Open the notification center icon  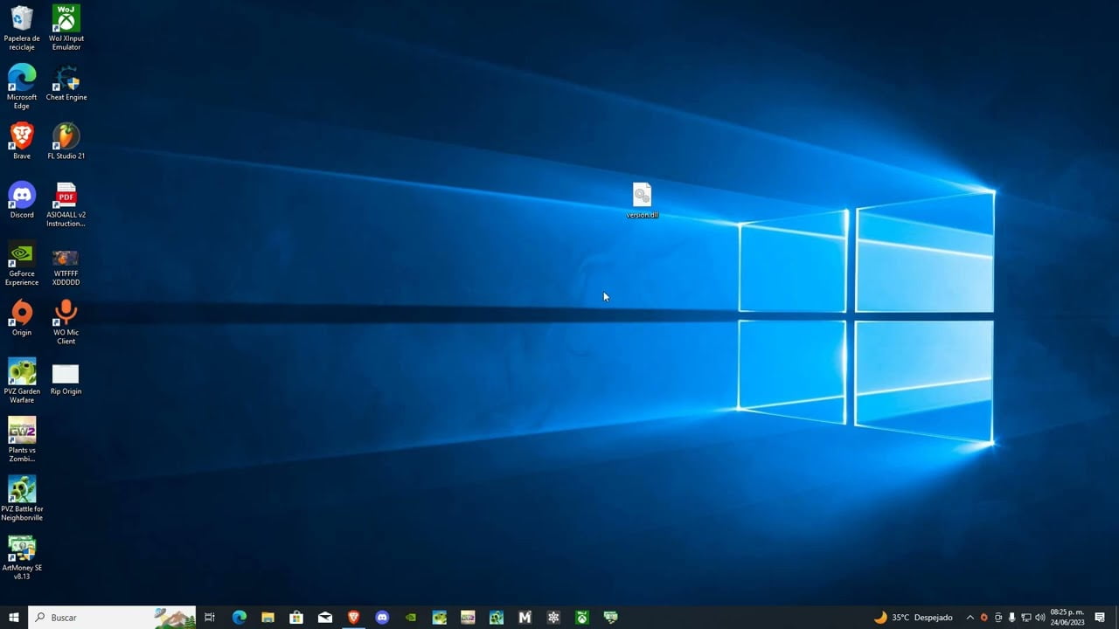click(x=1100, y=618)
